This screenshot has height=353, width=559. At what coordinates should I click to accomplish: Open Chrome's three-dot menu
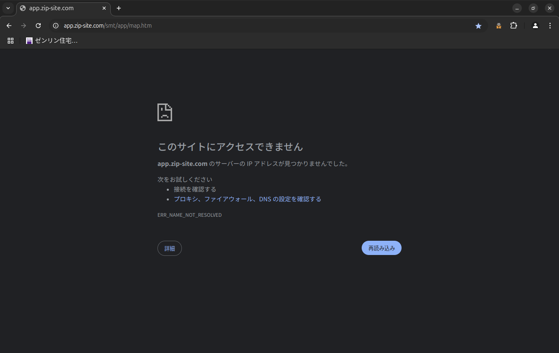550,26
